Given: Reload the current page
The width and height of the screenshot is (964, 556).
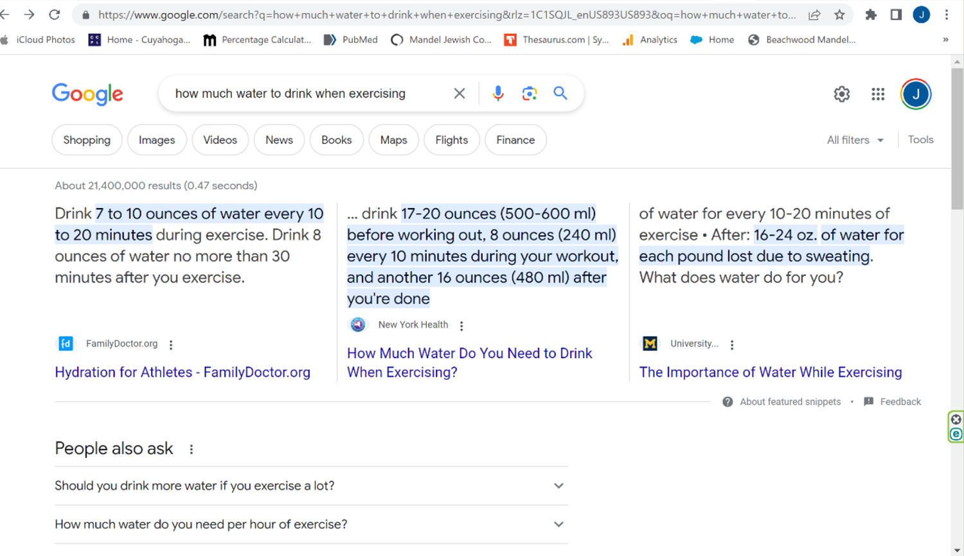Looking at the screenshot, I should pyautogui.click(x=55, y=15).
